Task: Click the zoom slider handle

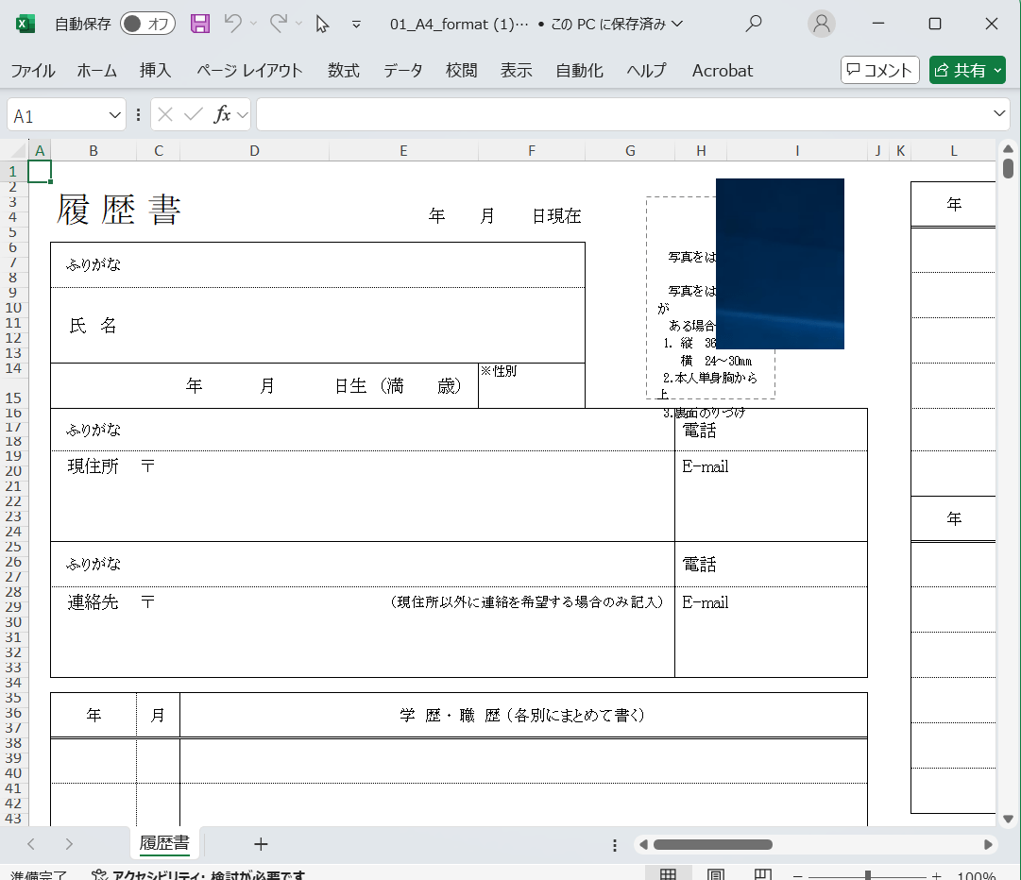Action: pyautogui.click(x=868, y=875)
